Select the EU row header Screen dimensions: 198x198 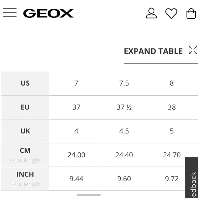point(25,107)
